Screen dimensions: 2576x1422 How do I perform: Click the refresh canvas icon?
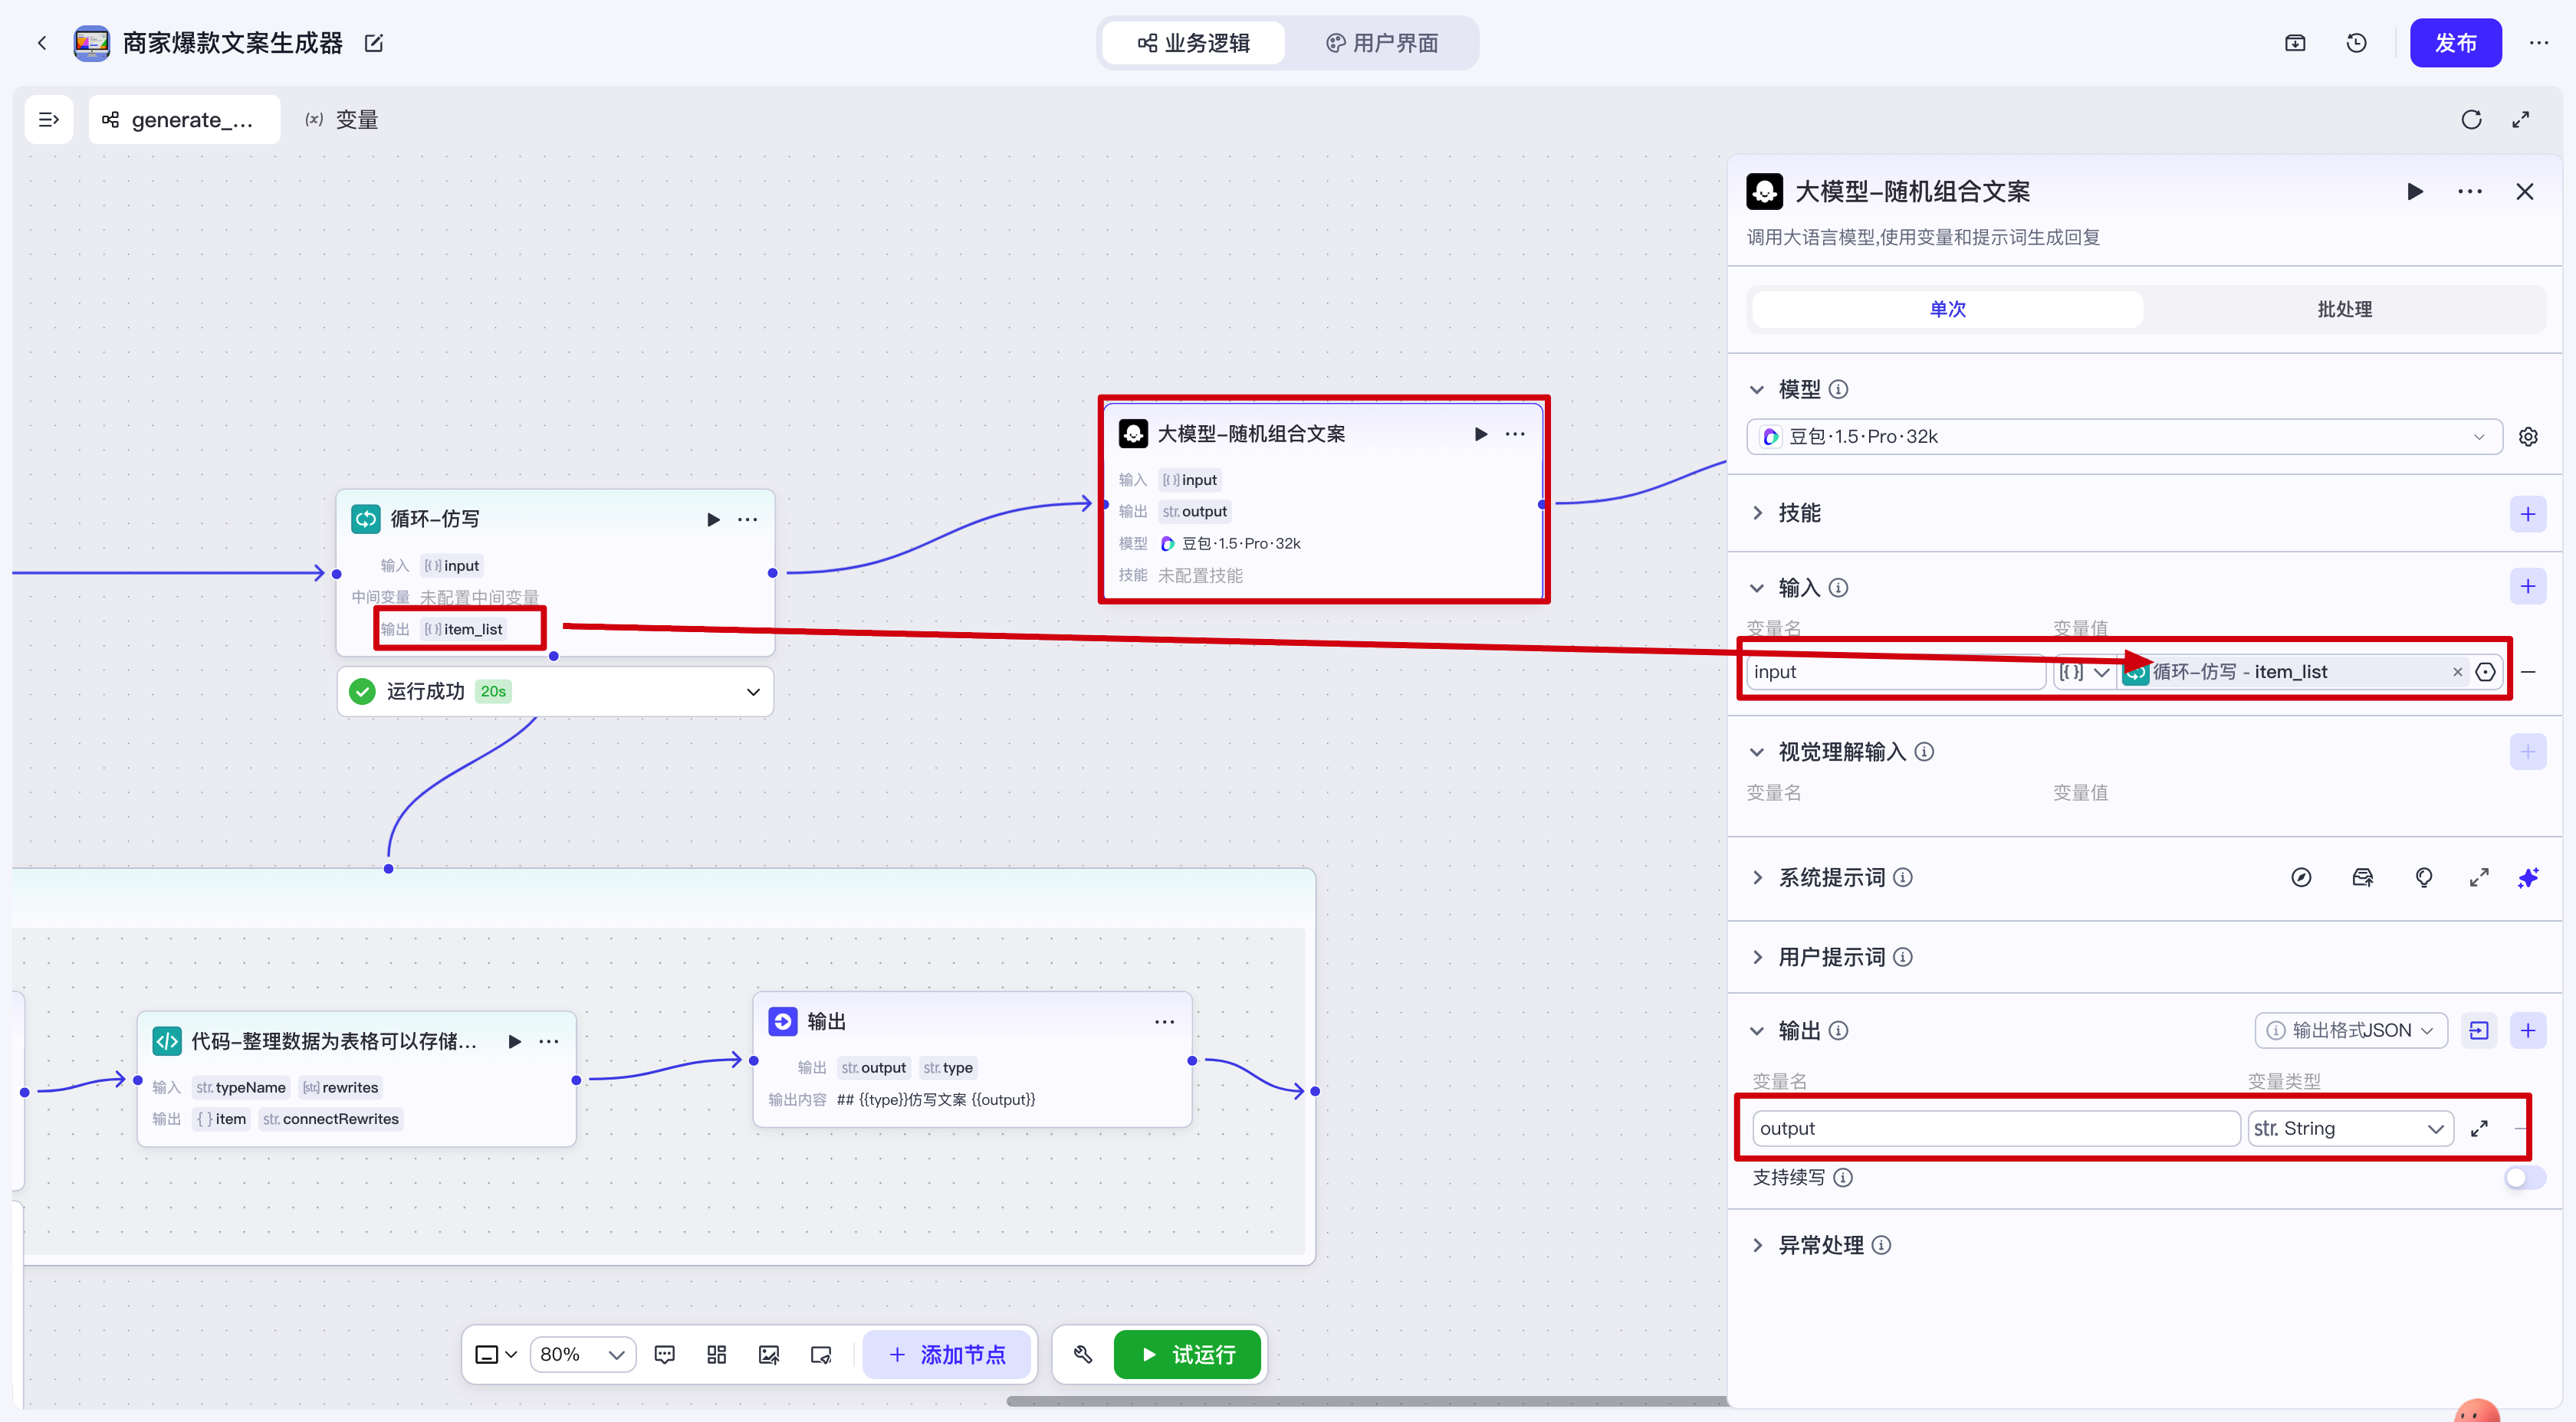click(2471, 120)
